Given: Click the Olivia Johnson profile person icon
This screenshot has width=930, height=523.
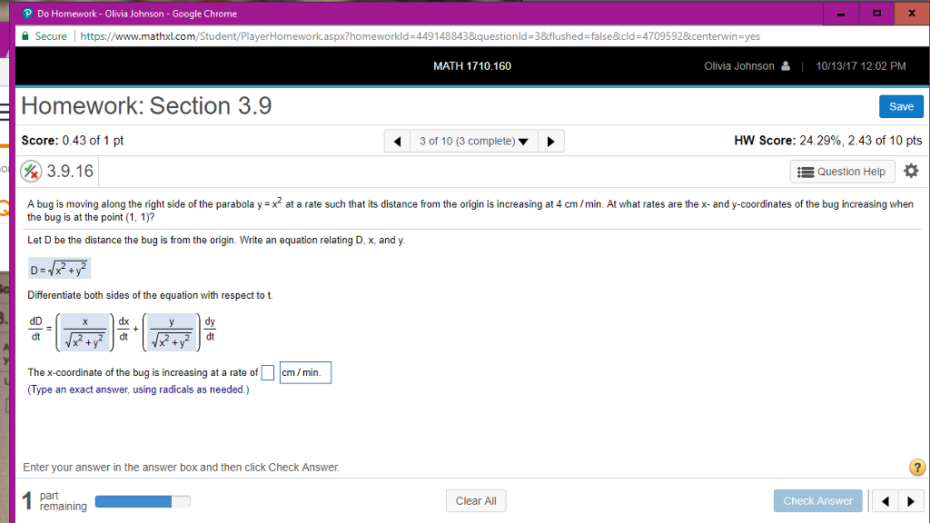Looking at the screenshot, I should coord(787,65).
